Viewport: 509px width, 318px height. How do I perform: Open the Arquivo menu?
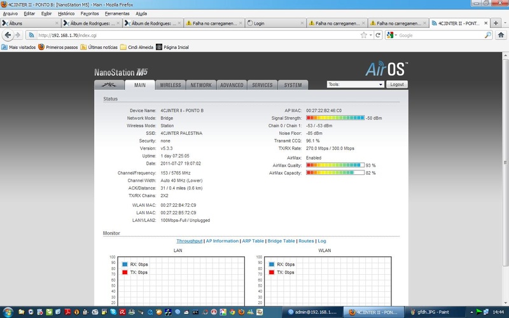point(10,13)
